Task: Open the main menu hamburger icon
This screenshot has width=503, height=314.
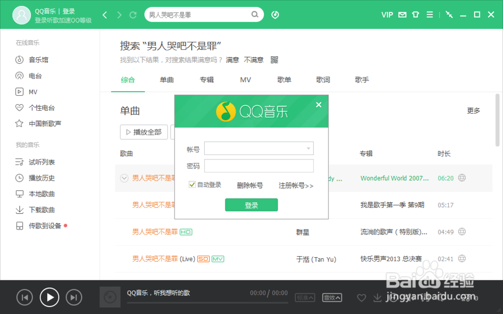Action: point(430,15)
